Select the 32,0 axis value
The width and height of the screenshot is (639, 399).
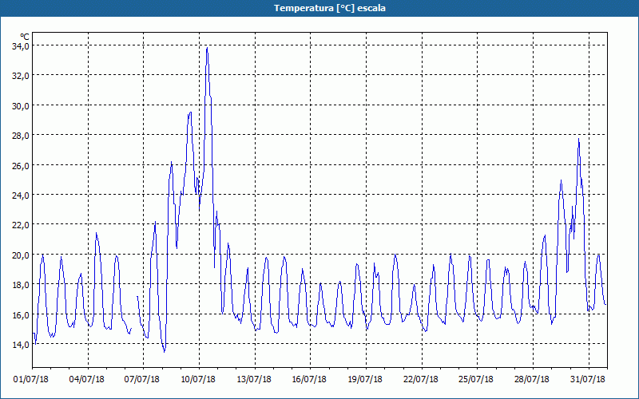[20, 76]
